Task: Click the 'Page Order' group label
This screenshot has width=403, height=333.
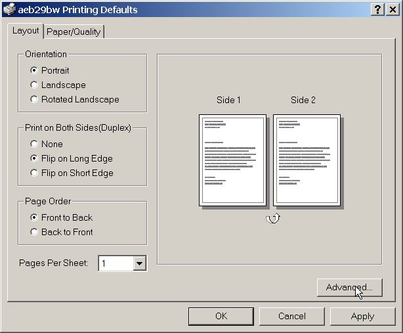Action: tap(48, 201)
